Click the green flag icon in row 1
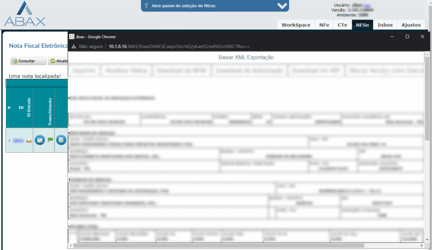 (x=51, y=140)
